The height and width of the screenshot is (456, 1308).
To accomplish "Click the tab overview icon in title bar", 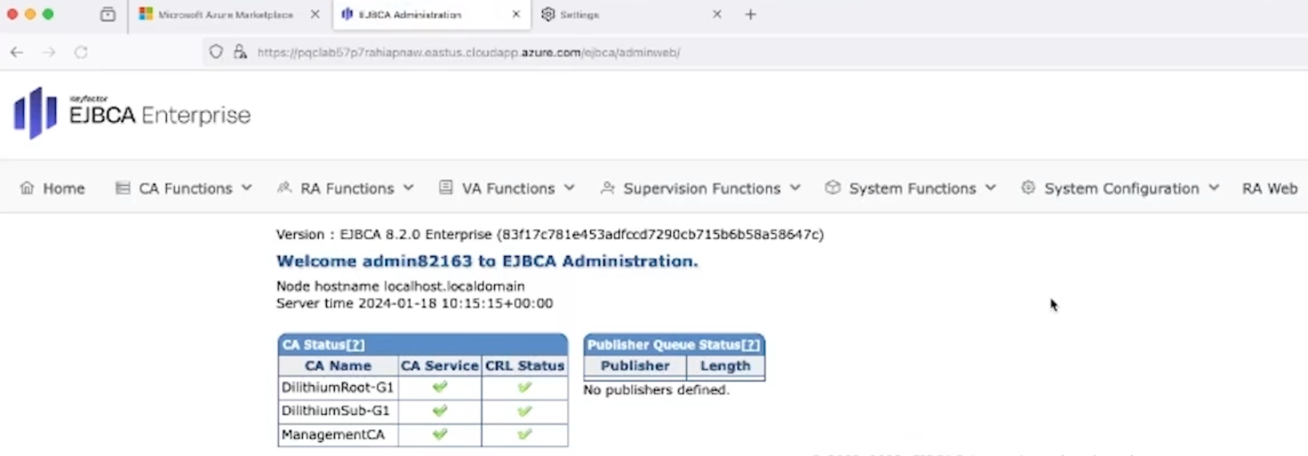I will 108,14.
